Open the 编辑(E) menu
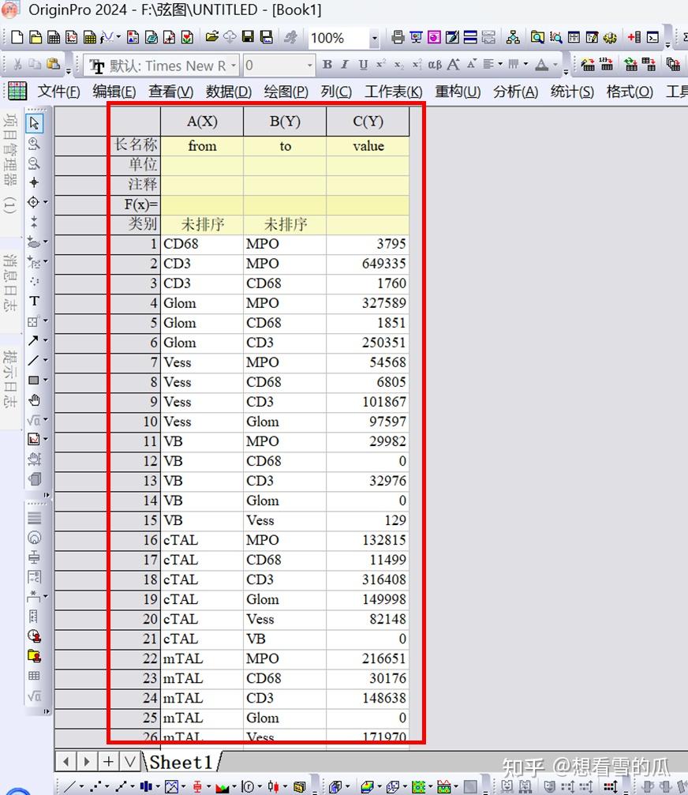 (114, 92)
